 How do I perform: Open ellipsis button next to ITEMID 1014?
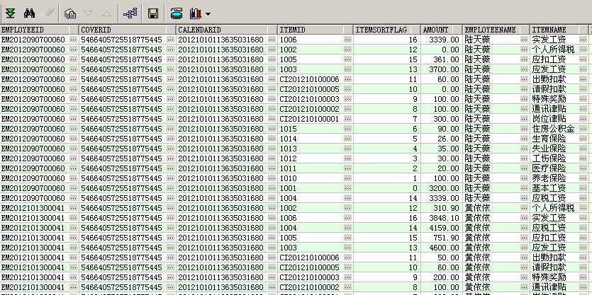[347, 139]
